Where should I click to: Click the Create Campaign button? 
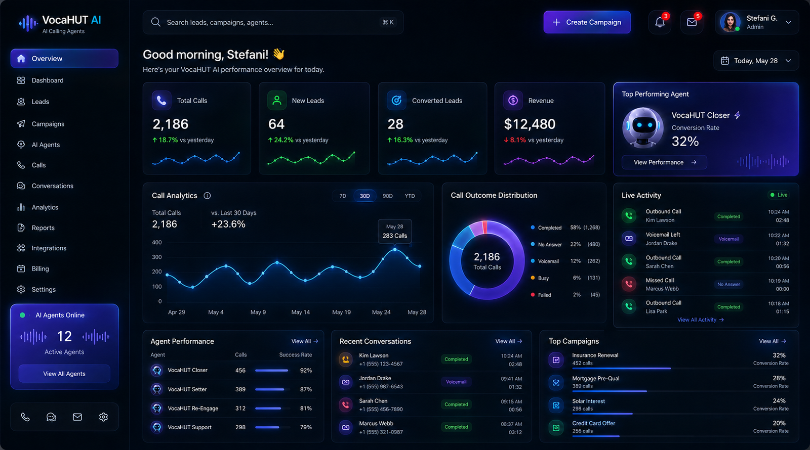pyautogui.click(x=587, y=22)
